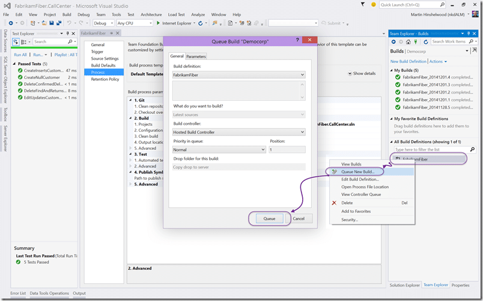Screen dimensions: 483x301
Task: Collapse the My Builds section
Action: pyautogui.click(x=392, y=70)
